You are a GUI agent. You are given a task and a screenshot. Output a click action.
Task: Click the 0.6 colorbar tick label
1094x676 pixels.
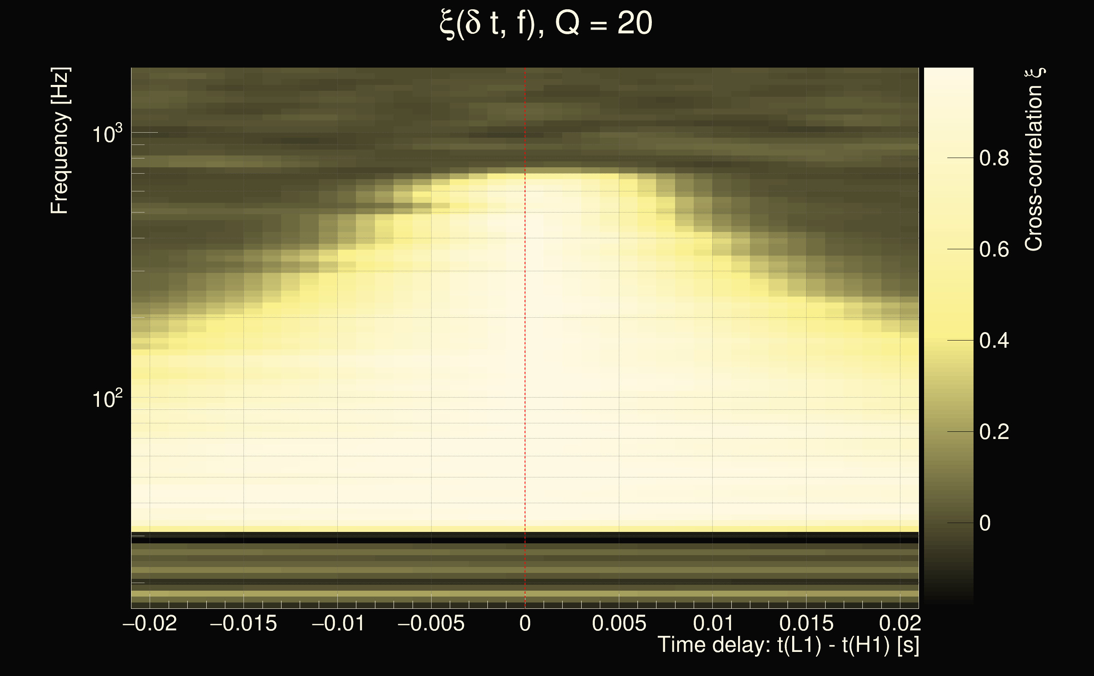click(994, 249)
